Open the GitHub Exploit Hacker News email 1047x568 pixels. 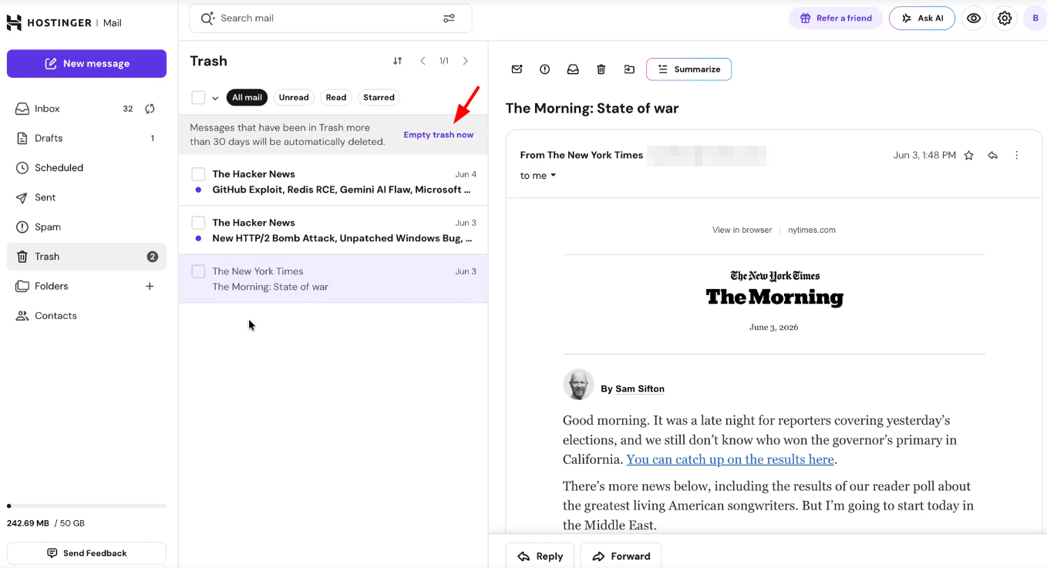click(x=333, y=182)
